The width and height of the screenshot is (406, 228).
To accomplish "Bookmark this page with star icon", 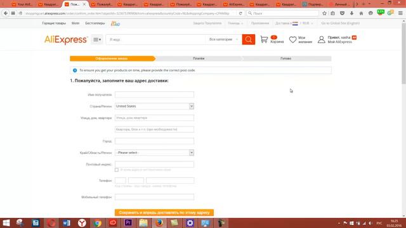I will 324,13.
